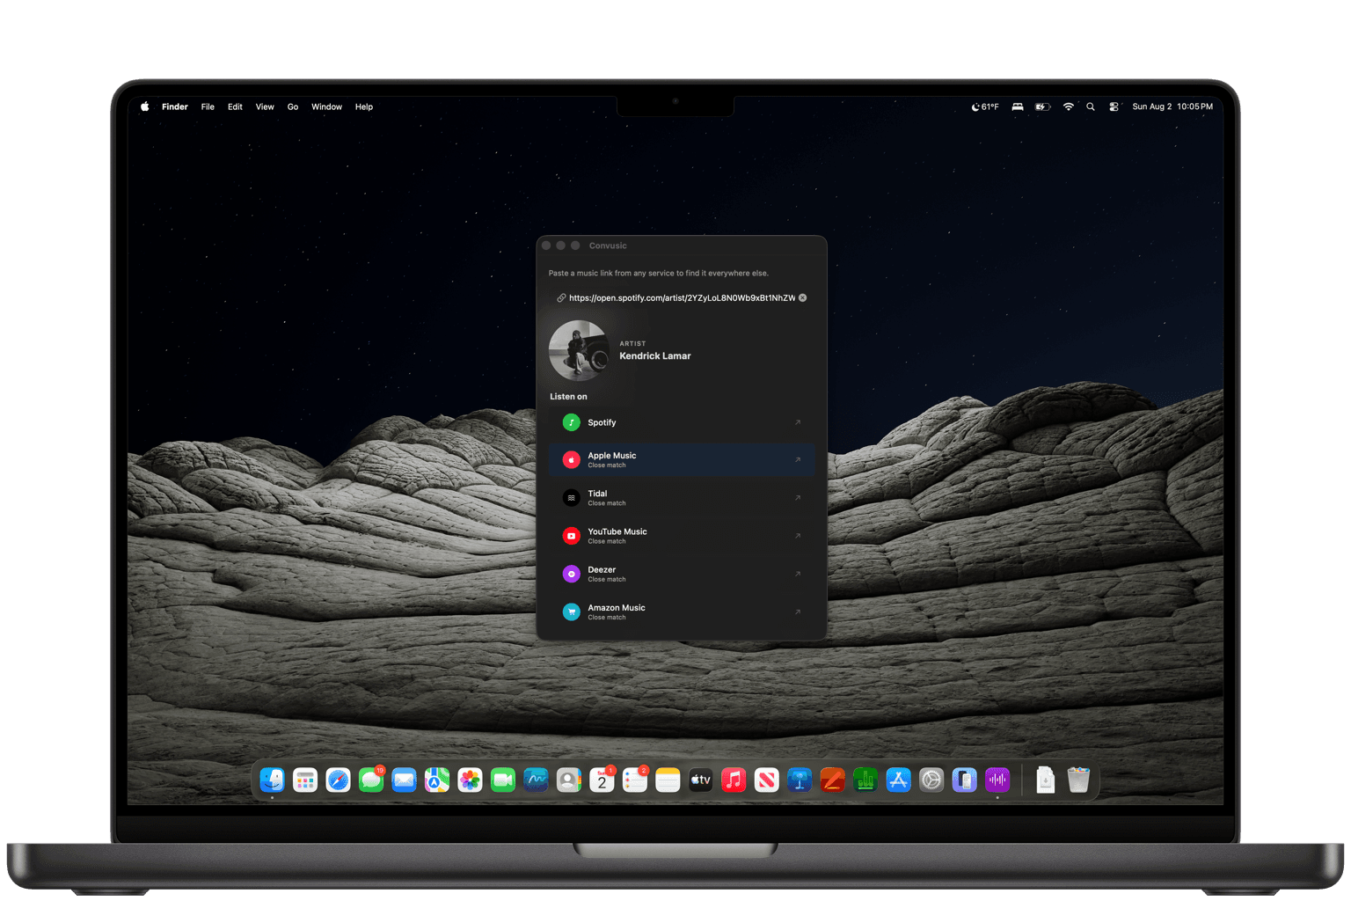Viewport: 1351px width, 901px height.
Task: Open Tidal via its arrow icon
Action: (x=798, y=498)
